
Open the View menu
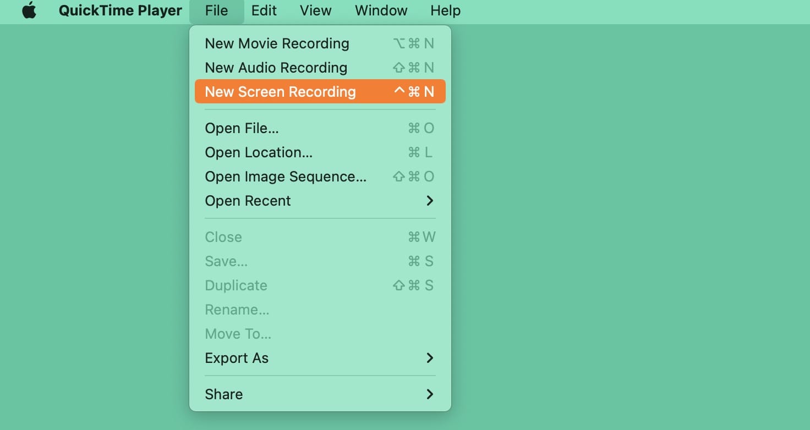pos(316,11)
